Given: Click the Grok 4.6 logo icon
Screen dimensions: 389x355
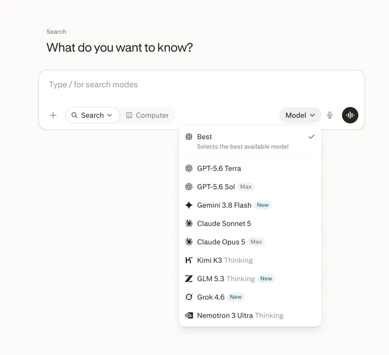Looking at the screenshot, I should coord(189,297).
